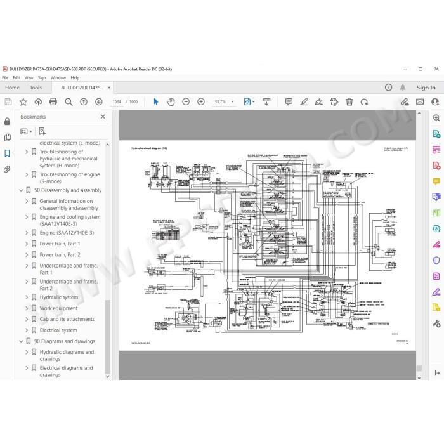The height and width of the screenshot is (444, 444).
Task: Choose the Selection arrow tool
Action: (156, 101)
